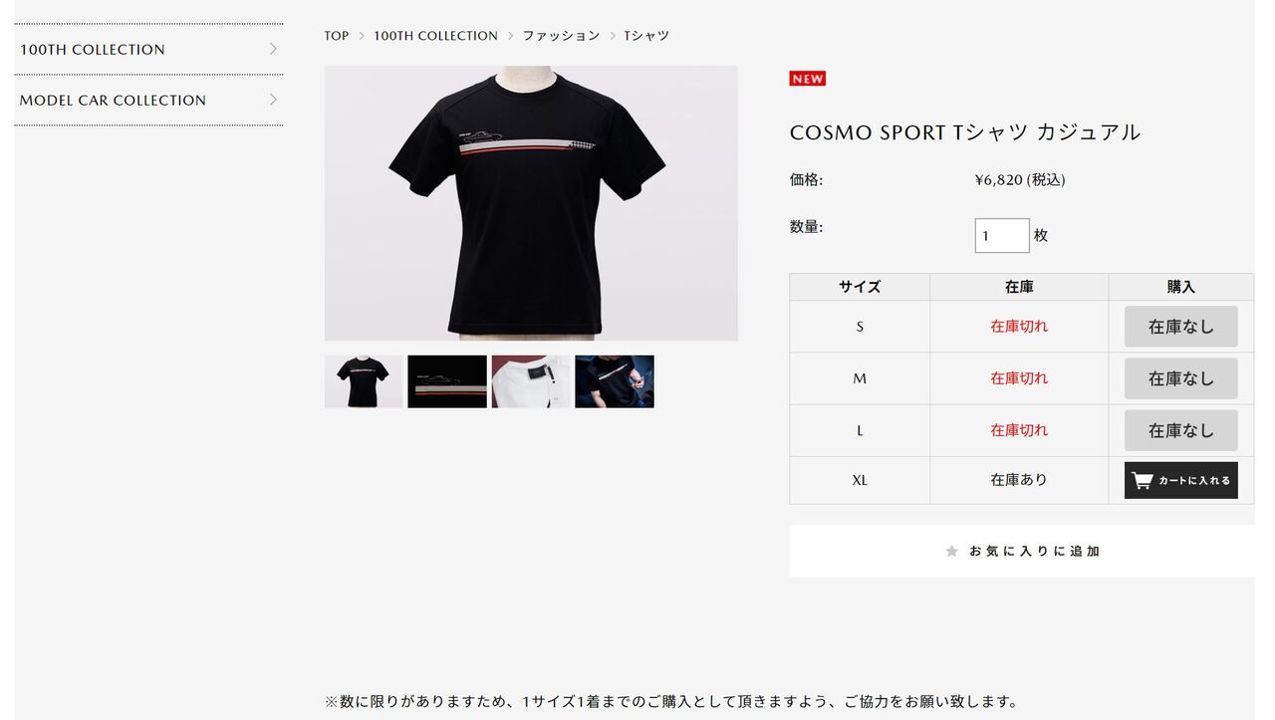Image resolution: width=1275 pixels, height=720 pixels.
Task: Click the 在庫なし button for size S
Action: pyautogui.click(x=1180, y=327)
